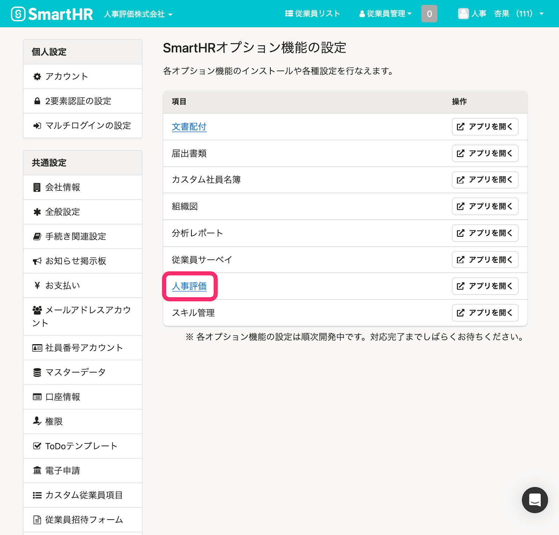Click the user-check icon beside 権限

point(37,421)
